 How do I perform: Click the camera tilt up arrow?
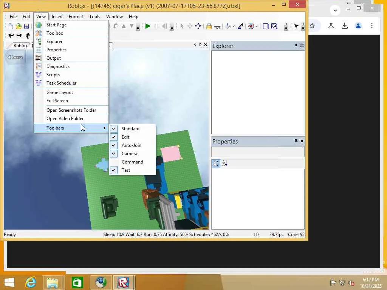(28, 36)
